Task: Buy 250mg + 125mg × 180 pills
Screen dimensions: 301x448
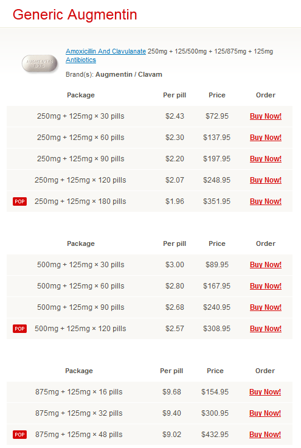Action: 266,201
